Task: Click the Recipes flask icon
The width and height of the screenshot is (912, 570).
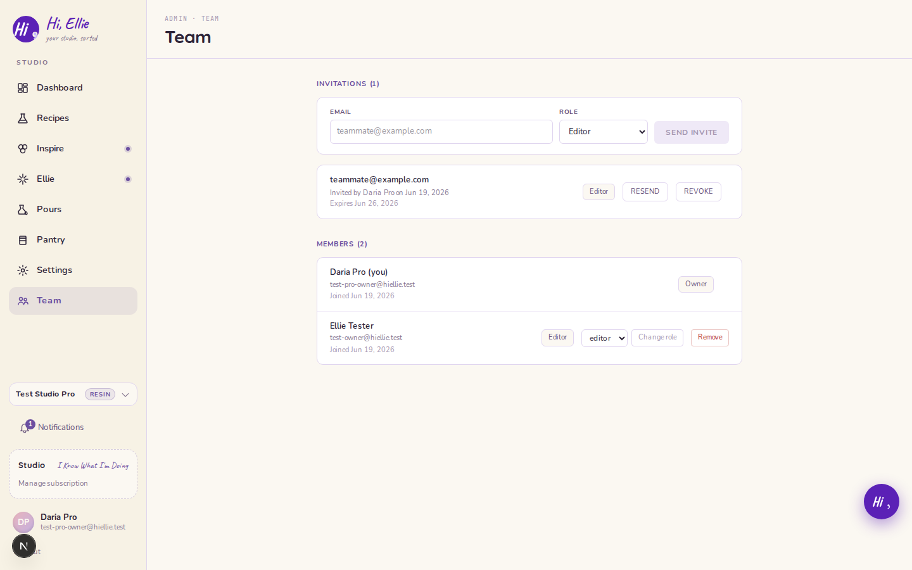Action: 23,118
